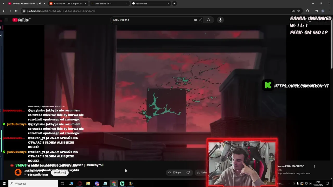Viewport: 333px width, 187px height.
Task: Open a new browser tab
Action: point(174,4)
